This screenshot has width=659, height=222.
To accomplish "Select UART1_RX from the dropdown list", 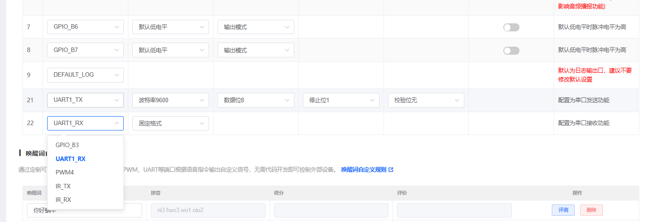I will 85,159.
